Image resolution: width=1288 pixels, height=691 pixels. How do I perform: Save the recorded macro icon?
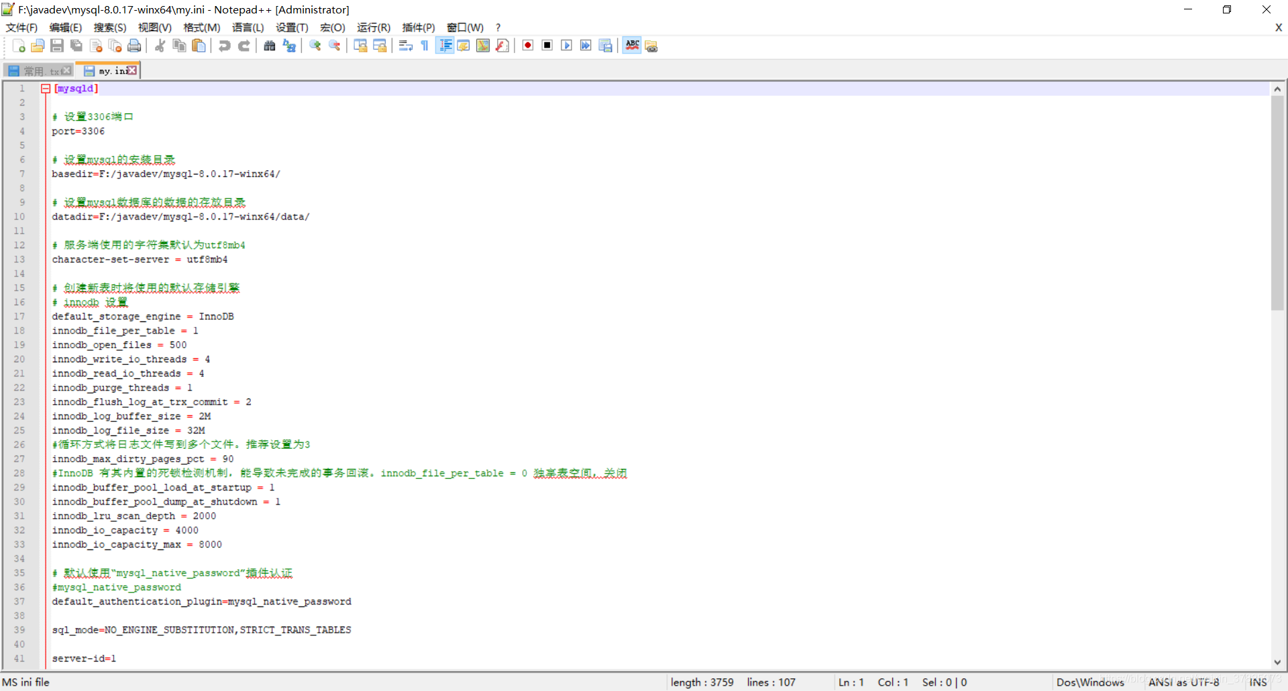[x=606, y=46]
